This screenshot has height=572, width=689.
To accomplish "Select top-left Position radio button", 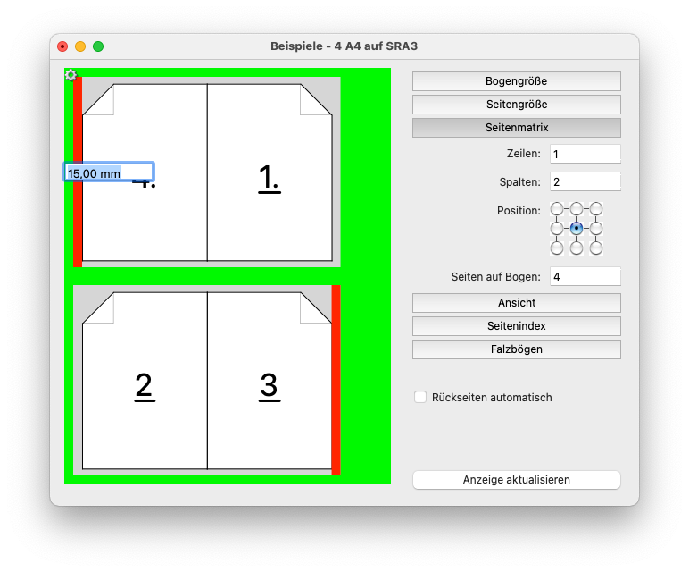I will coord(557,208).
